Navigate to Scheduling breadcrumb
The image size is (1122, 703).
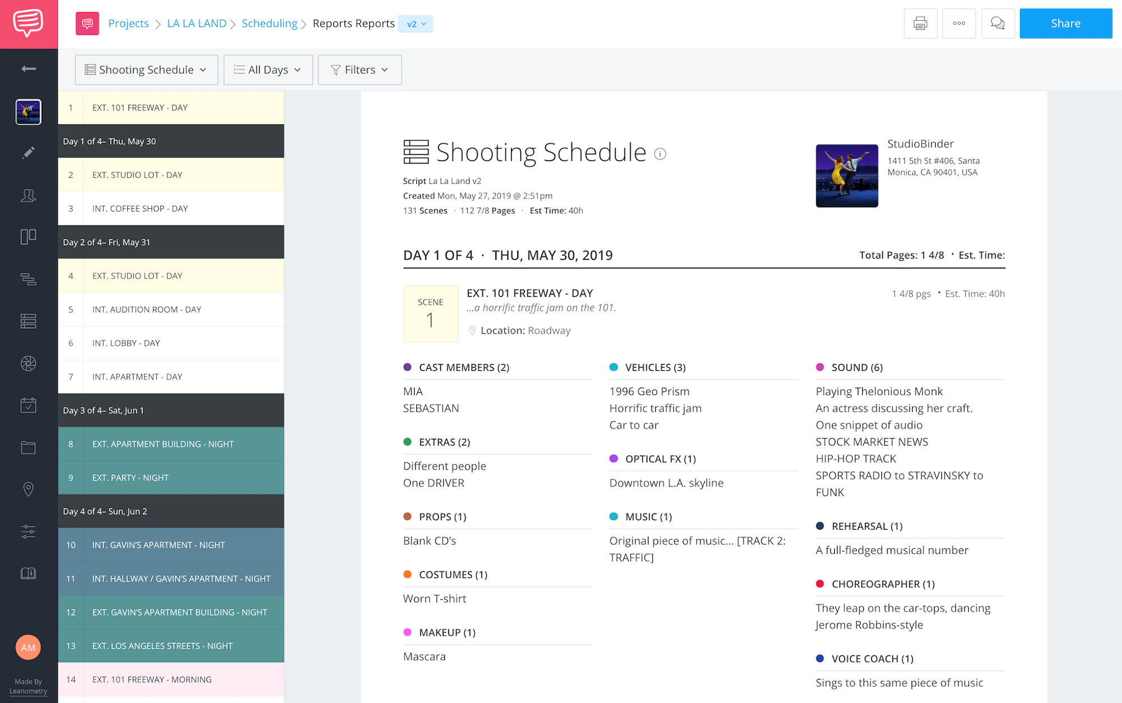point(269,24)
